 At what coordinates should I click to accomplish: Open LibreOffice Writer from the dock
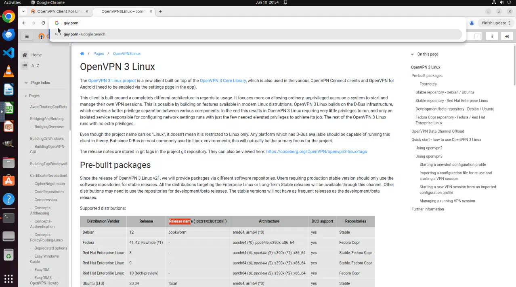coord(8,89)
